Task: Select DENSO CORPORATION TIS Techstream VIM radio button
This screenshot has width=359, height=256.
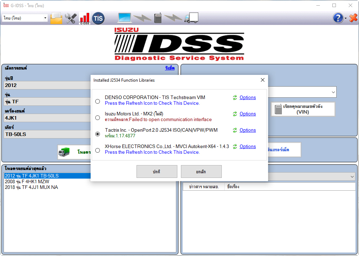Action: 97,101
